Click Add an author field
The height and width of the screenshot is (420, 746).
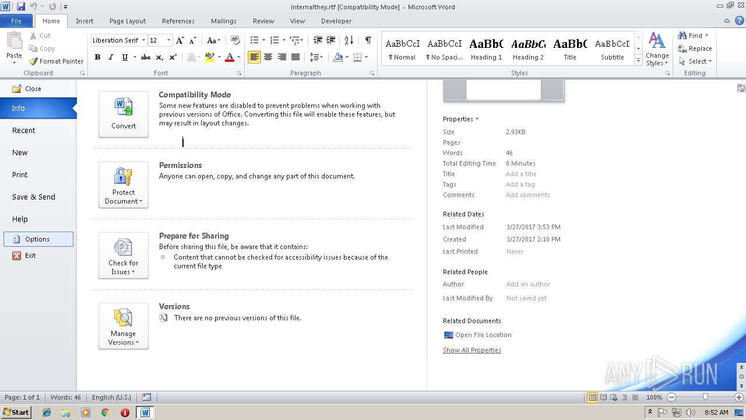[528, 284]
